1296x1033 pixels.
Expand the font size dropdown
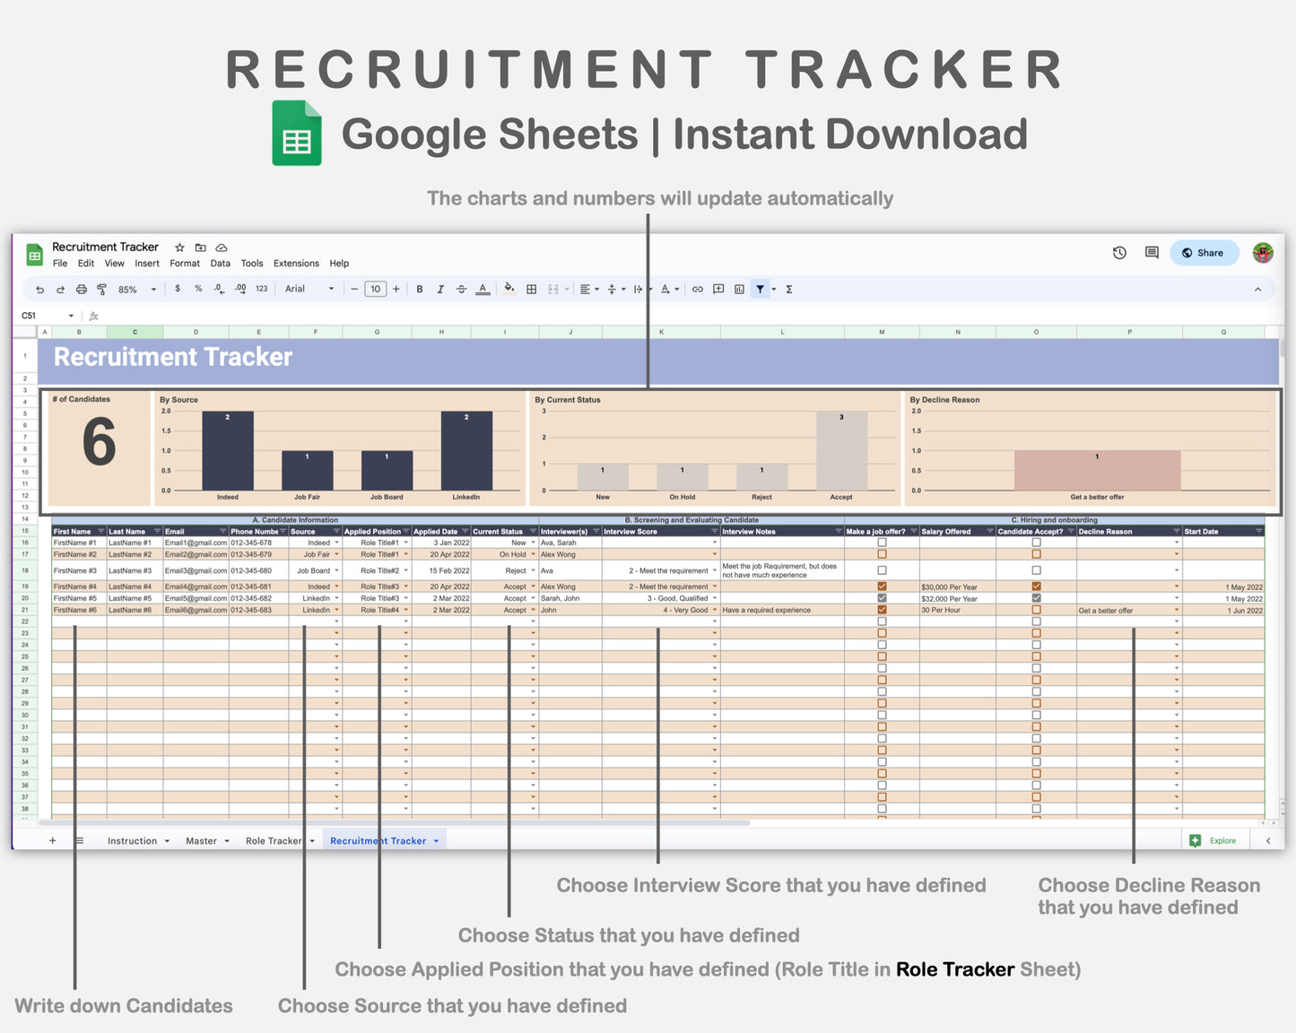coord(375,289)
